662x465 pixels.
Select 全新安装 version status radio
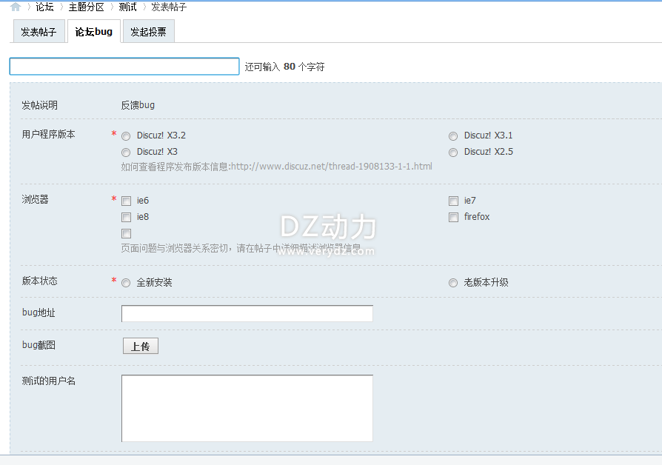coord(126,283)
